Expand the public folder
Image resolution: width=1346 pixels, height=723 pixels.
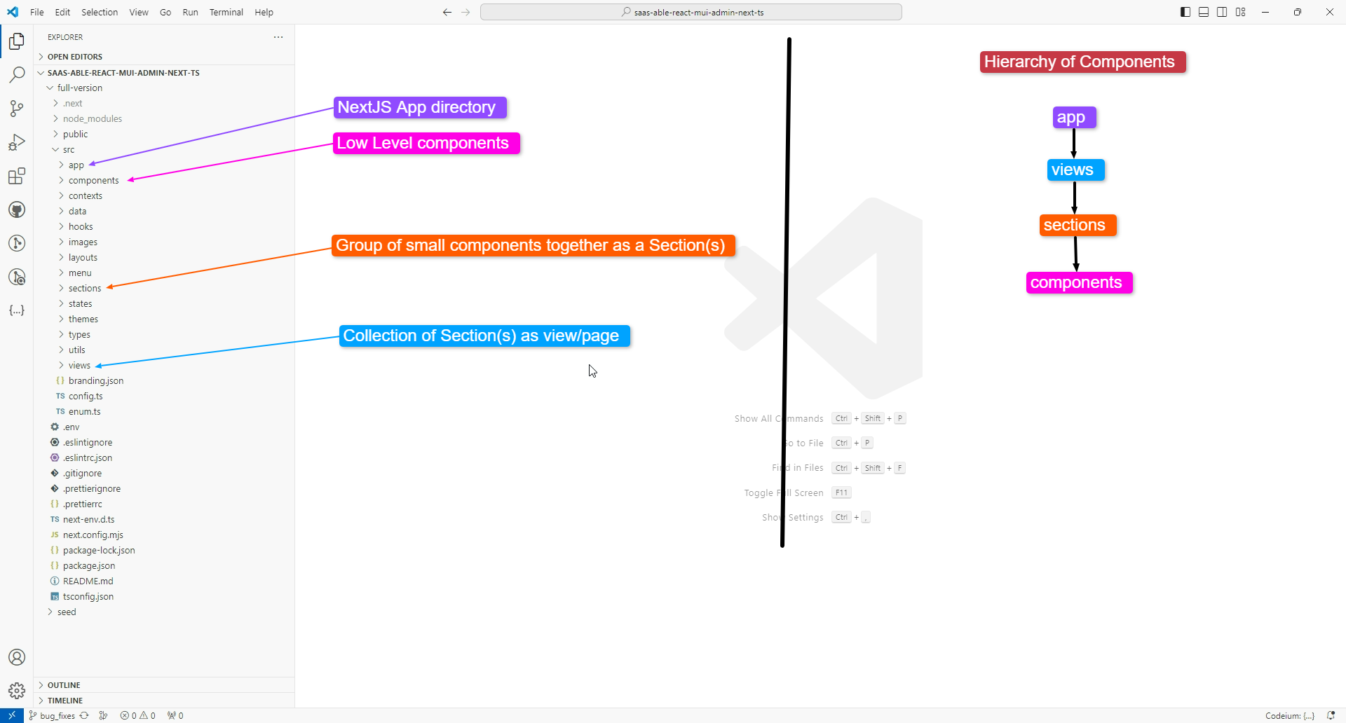click(x=164, y=135)
